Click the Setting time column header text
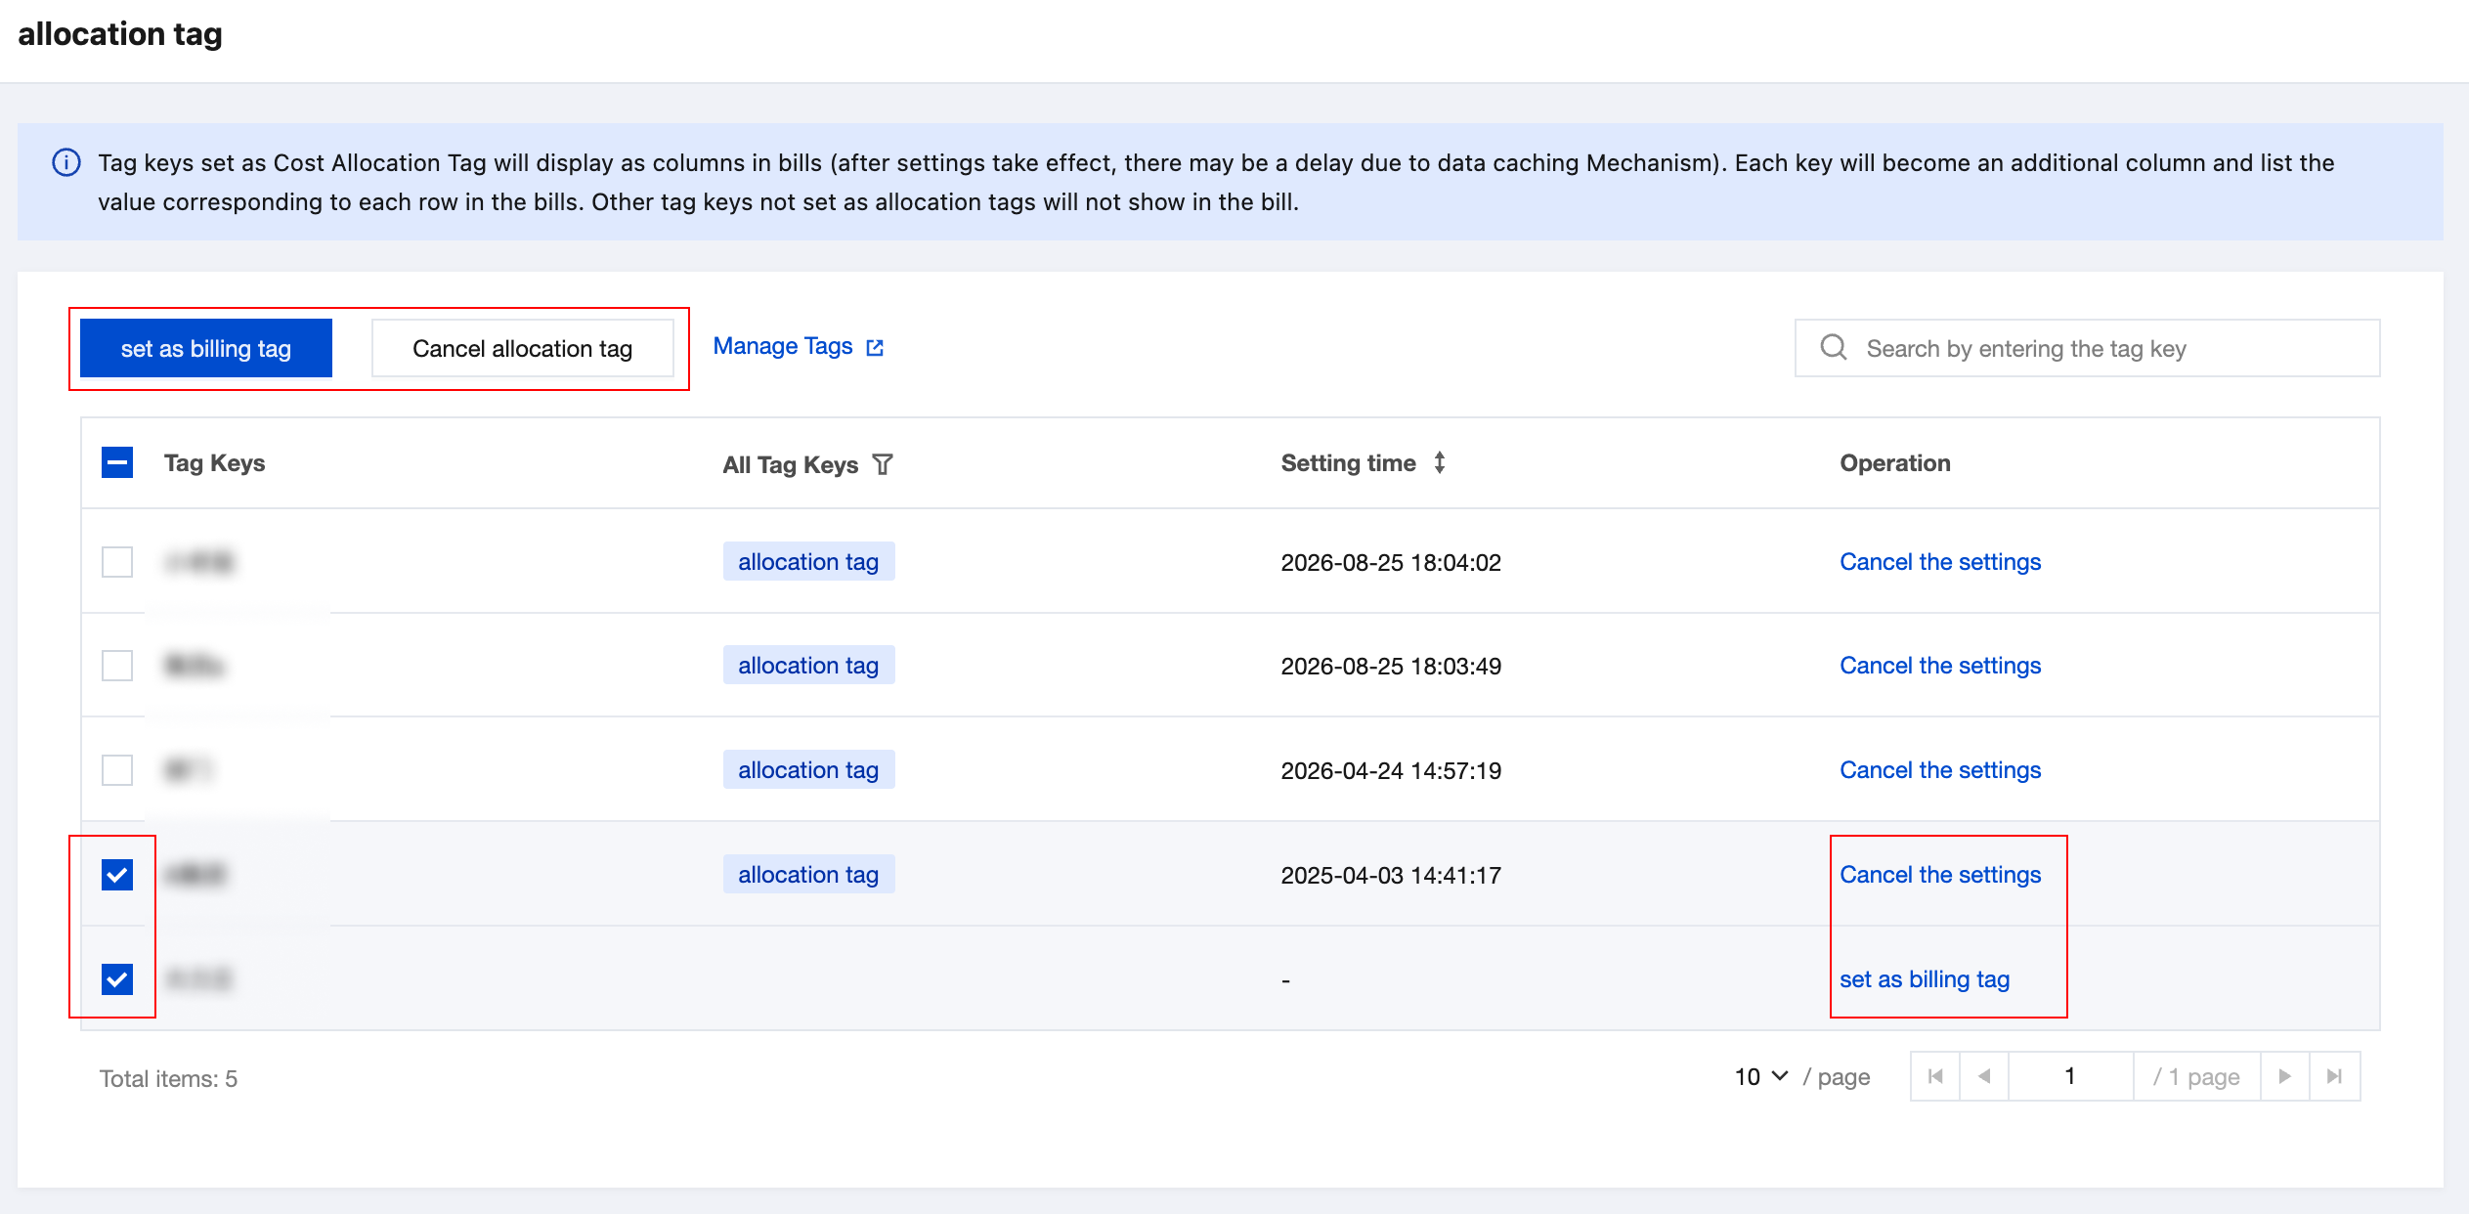The height and width of the screenshot is (1214, 2469). [x=1348, y=463]
